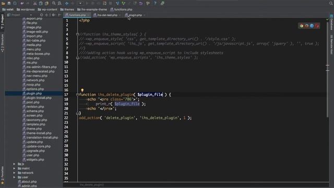Expand the js folder
334x188 pixels.
pos(14,164)
